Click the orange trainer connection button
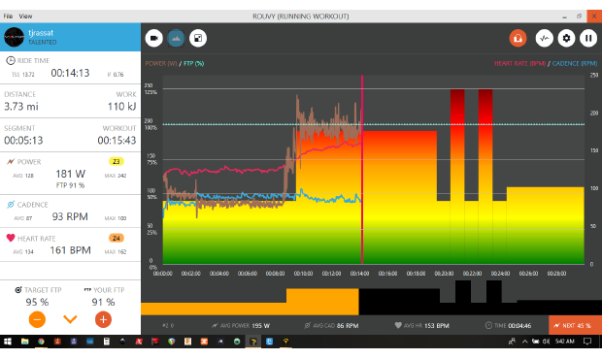 point(518,38)
